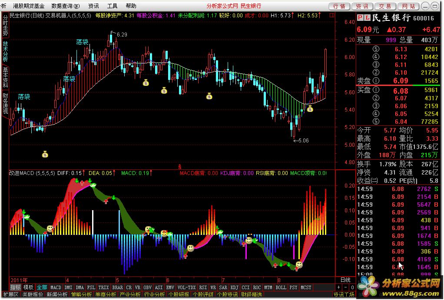Select the MCST indicator tab
The height and width of the screenshot is (300, 444).
(x=306, y=287)
